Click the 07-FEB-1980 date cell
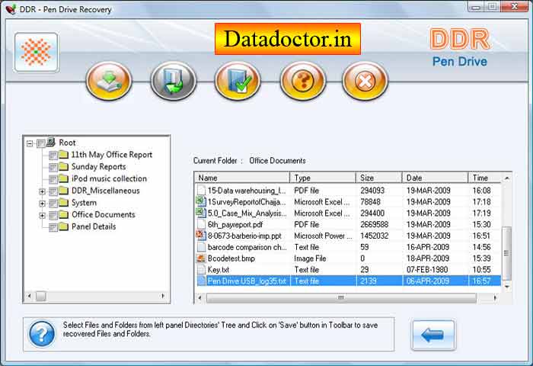The width and height of the screenshot is (533, 366). (x=427, y=270)
